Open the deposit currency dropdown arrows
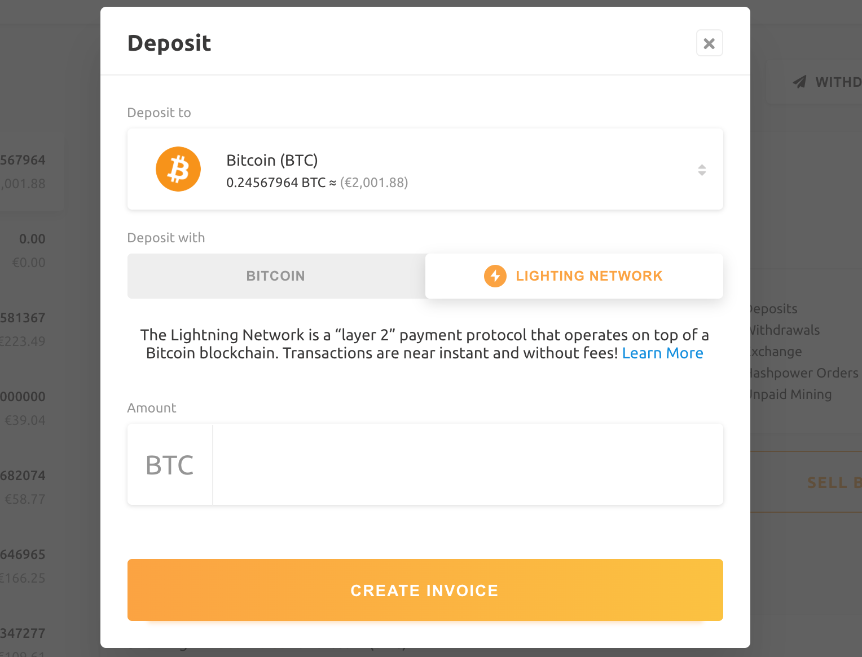The width and height of the screenshot is (862, 657). 702,169
